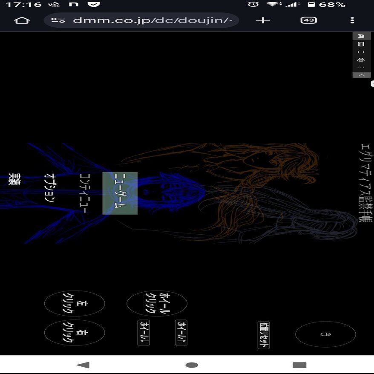The height and width of the screenshot is (374, 374).
Task: Select the gamepad icon in the side toolbar
Action: tap(361, 36)
